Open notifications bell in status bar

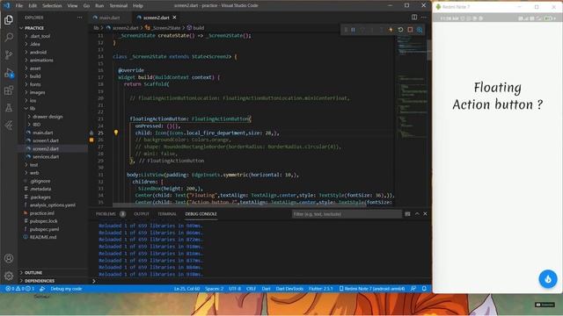[424, 289]
